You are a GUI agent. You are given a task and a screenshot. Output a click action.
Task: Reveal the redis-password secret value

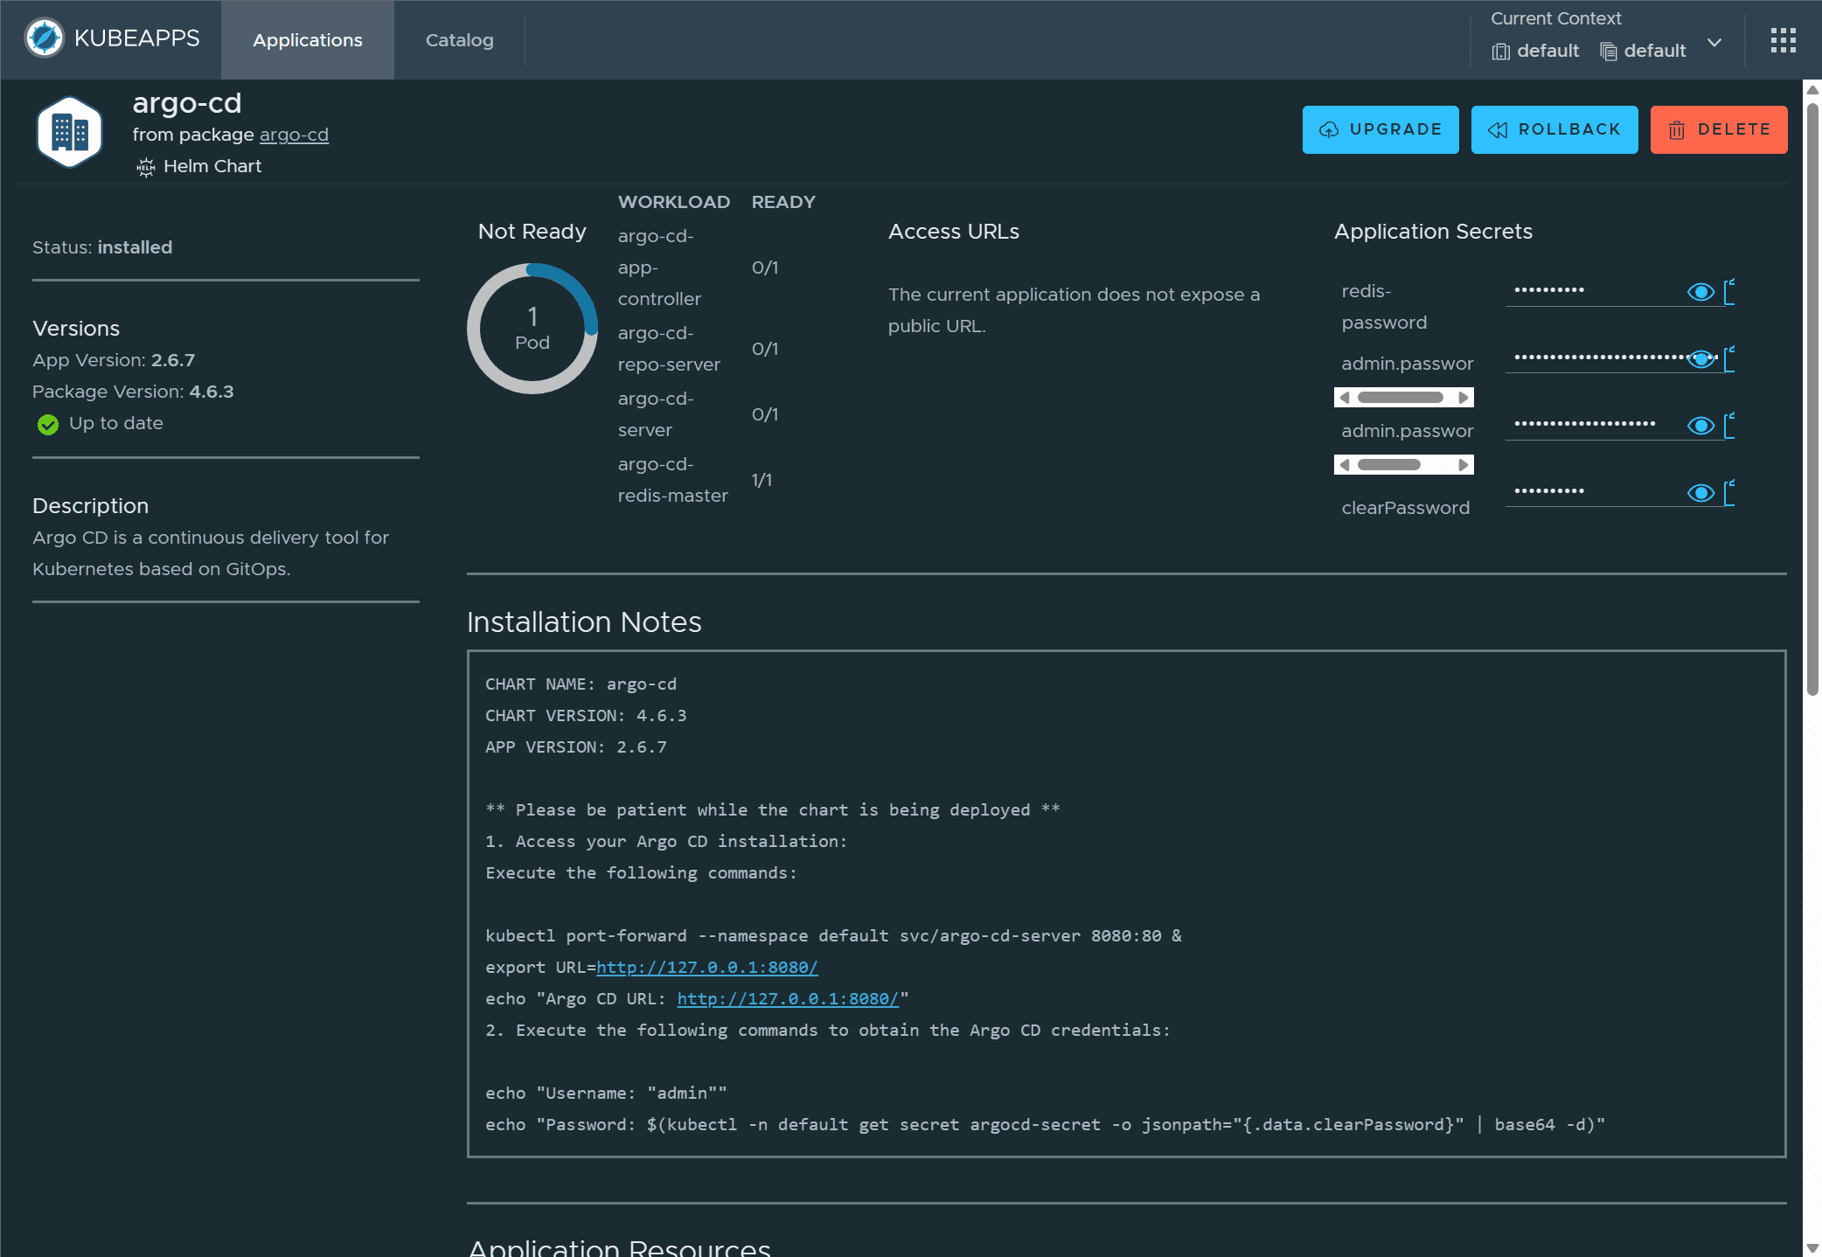[1700, 292]
